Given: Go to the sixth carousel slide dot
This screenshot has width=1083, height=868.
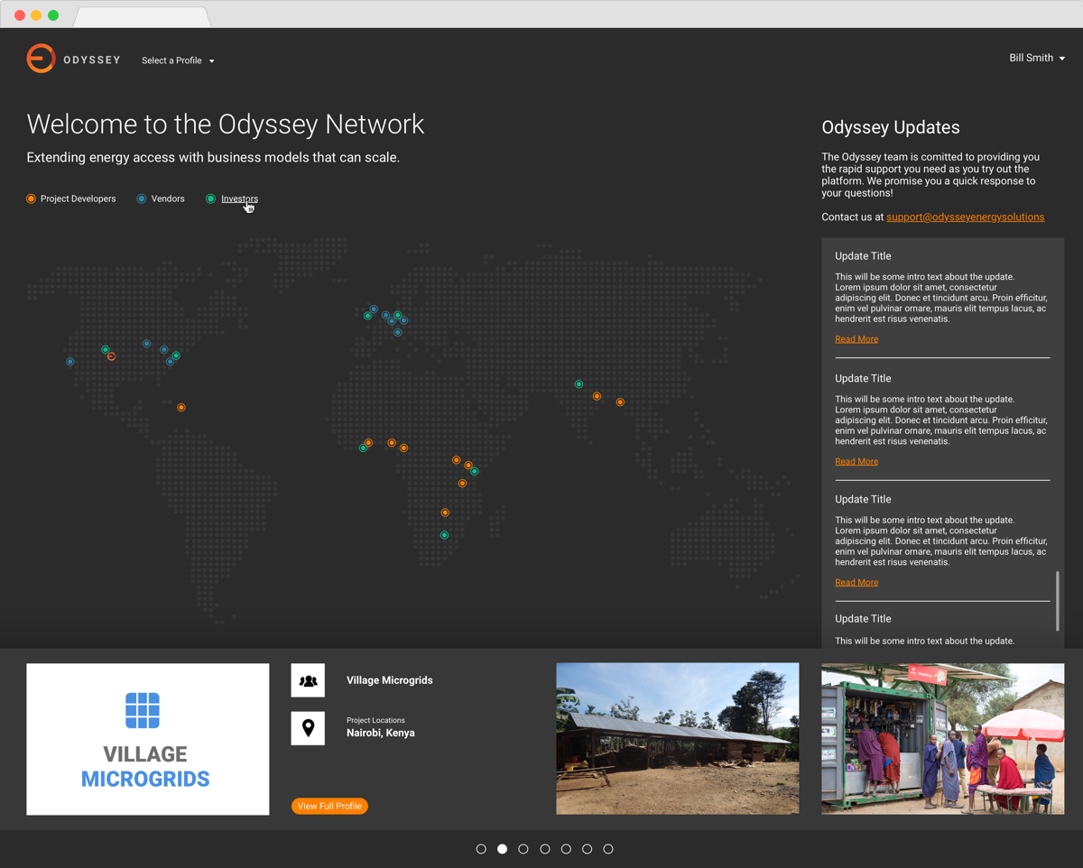Looking at the screenshot, I should (588, 849).
